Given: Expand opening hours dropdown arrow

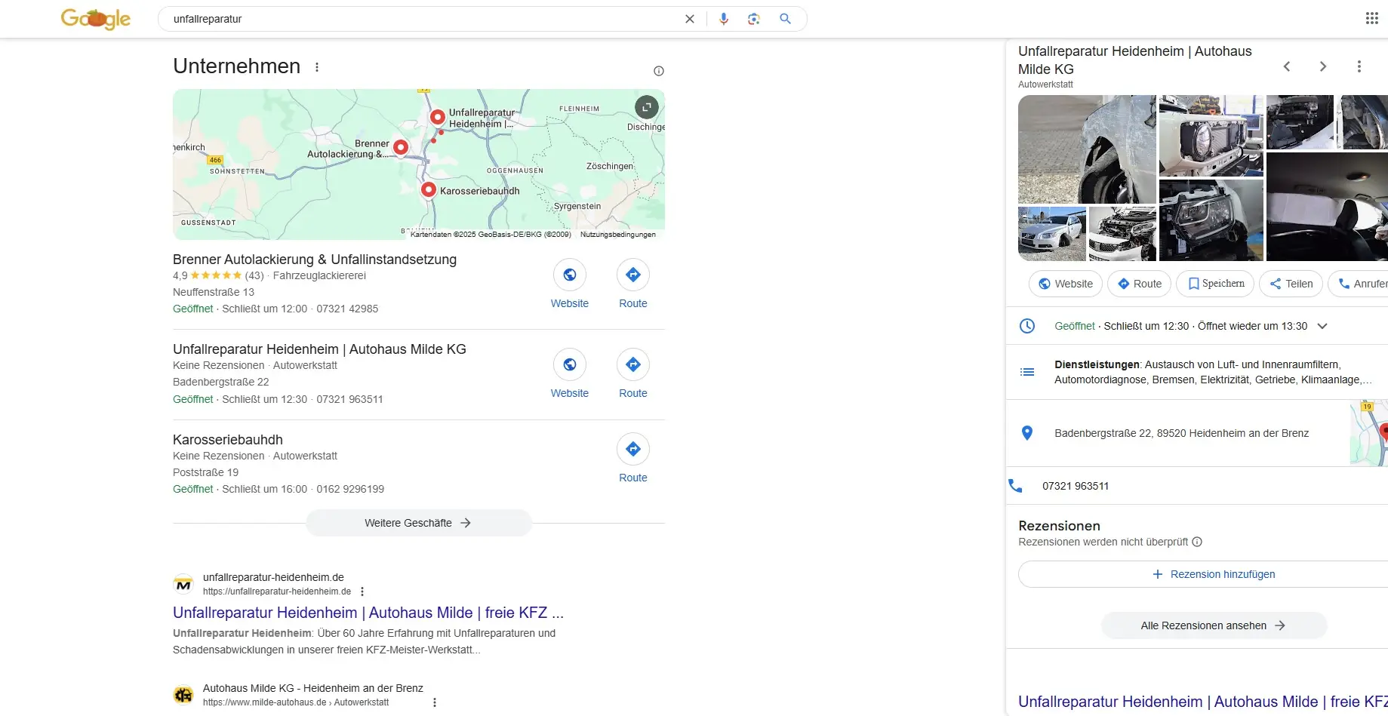Looking at the screenshot, I should pyautogui.click(x=1322, y=326).
